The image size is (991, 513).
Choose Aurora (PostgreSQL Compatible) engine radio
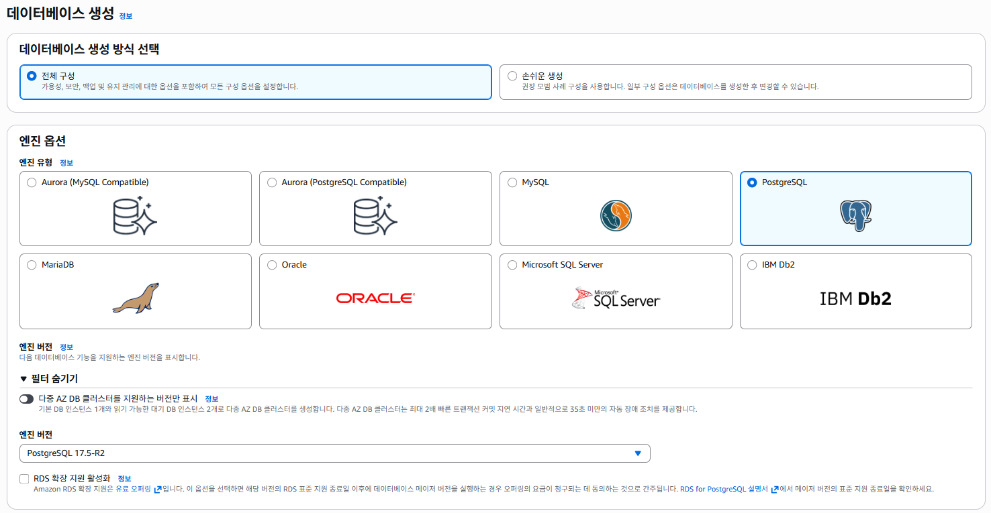(x=272, y=182)
